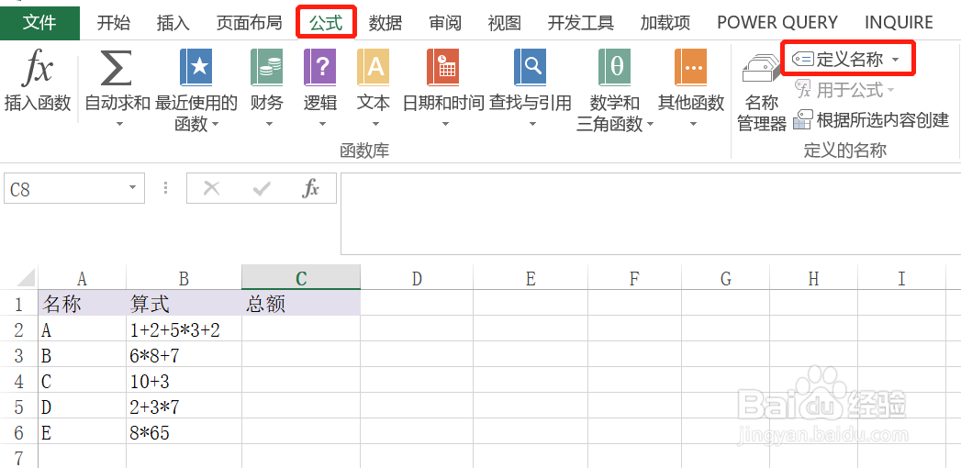Viewport: 961px width, 468px height.
Task: Open Date and Time (日期和时间) functions icon
Action: tap(442, 67)
